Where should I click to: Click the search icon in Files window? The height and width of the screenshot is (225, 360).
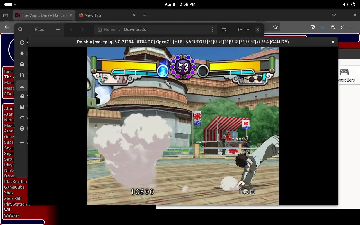tap(20, 30)
